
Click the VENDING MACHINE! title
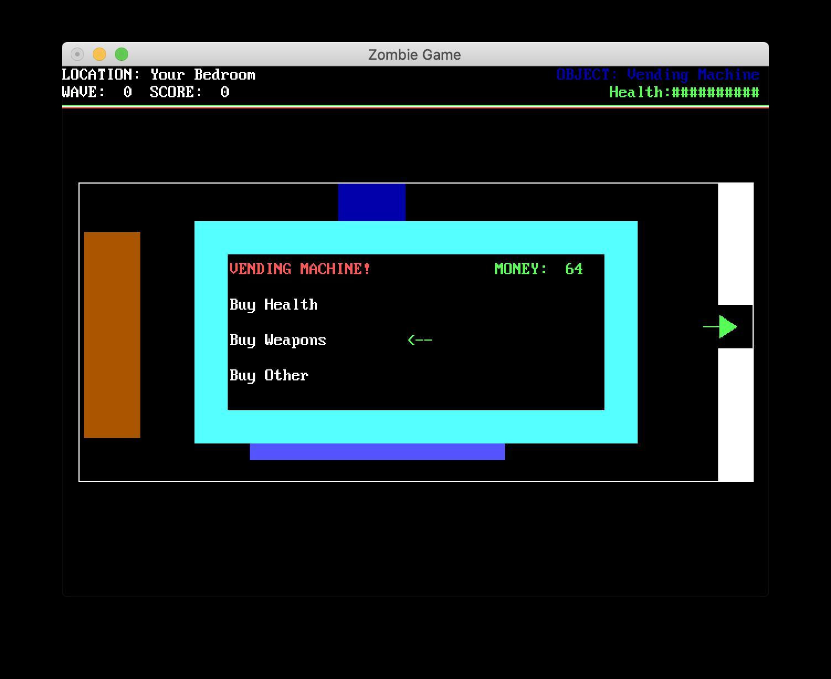tap(300, 269)
